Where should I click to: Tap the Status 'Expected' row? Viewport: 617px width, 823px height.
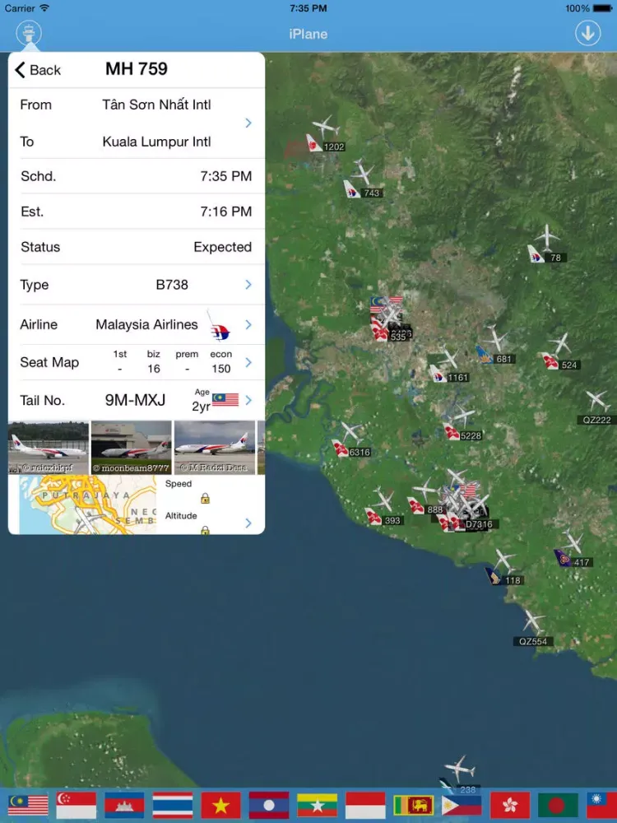pyautogui.click(x=137, y=247)
